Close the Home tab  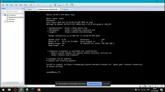pos(34,9)
